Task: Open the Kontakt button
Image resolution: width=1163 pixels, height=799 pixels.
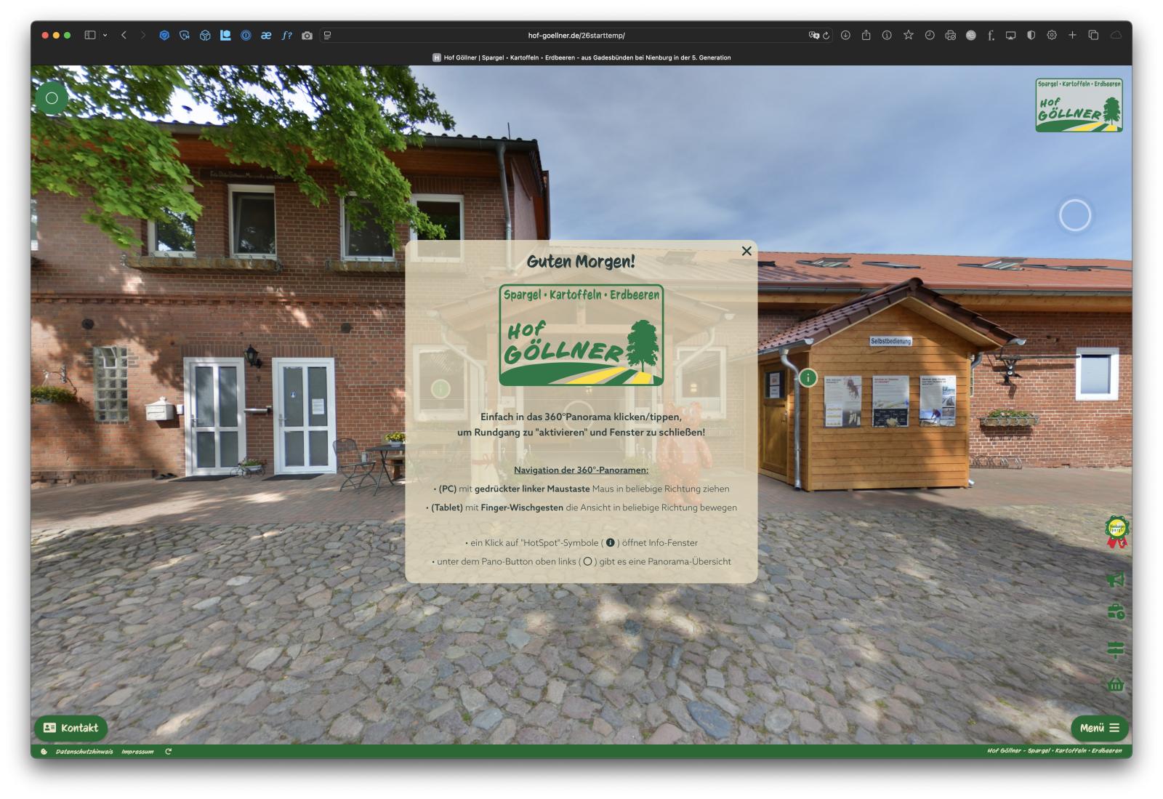Action: point(71,728)
